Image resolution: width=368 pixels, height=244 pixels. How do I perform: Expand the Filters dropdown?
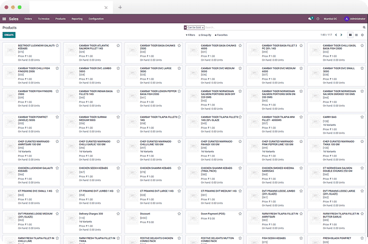click(190, 35)
